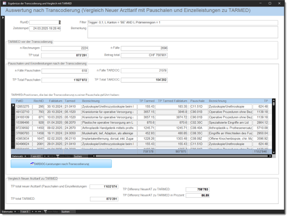Viewport: 288px width, 217px height.
Task: Click the TP Total TARDOC field
Action: (x=144, y=80)
